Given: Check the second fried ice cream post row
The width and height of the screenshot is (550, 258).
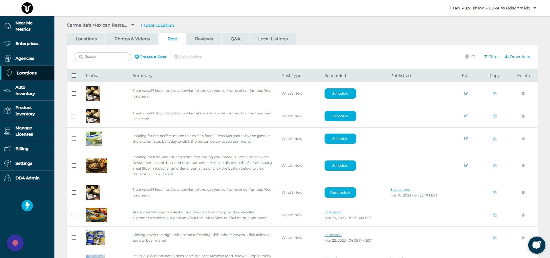Looking at the screenshot, I should coord(74,116).
